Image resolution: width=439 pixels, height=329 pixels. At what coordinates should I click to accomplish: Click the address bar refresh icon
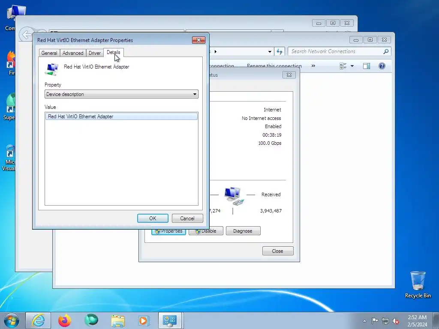click(x=280, y=51)
